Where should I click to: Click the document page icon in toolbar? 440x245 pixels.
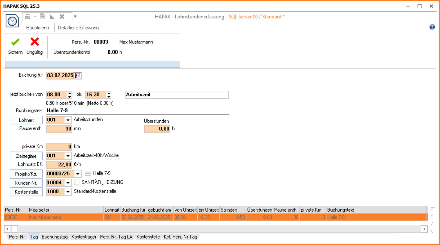[42, 17]
